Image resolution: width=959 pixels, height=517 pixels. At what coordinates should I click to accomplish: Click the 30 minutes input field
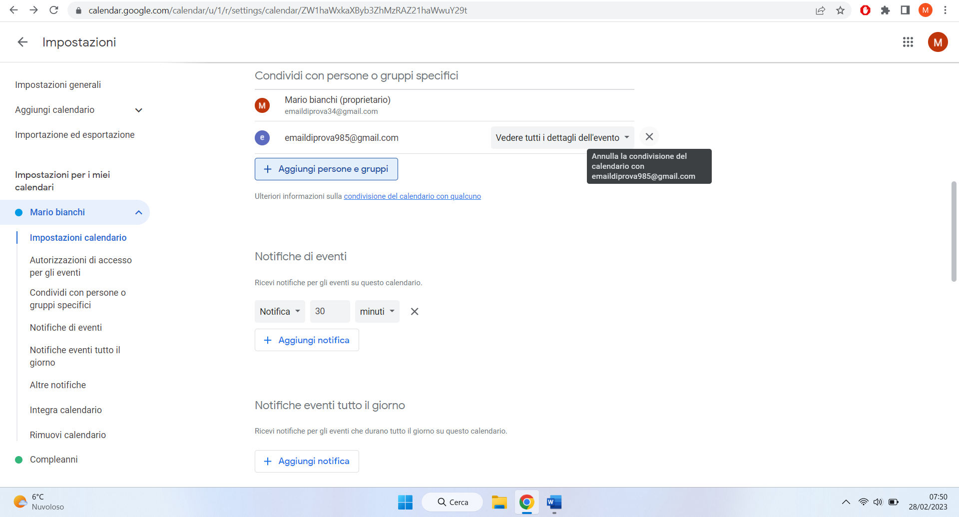pyautogui.click(x=330, y=311)
